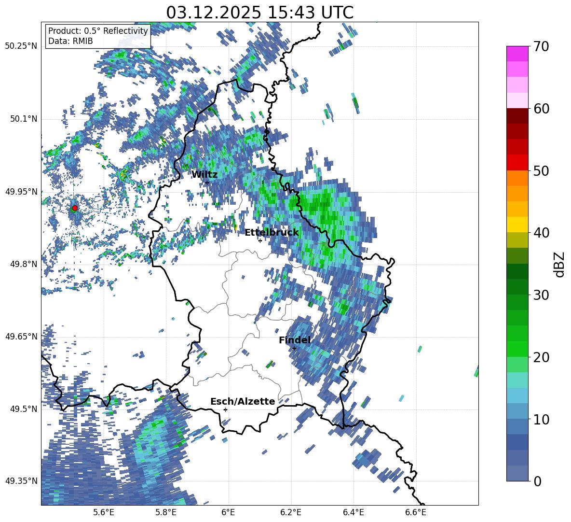Click the Ettelbruck location cross marker

(x=260, y=240)
